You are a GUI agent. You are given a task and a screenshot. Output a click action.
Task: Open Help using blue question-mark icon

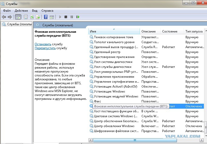[46, 17]
